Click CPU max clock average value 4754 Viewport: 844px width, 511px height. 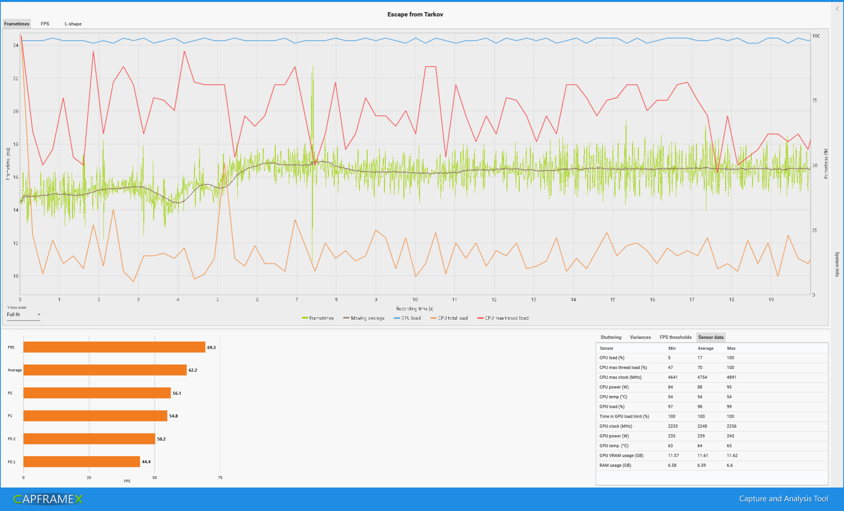point(702,377)
